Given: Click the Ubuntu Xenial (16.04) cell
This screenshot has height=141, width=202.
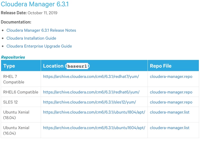Looking at the screenshot, I should [21, 130].
